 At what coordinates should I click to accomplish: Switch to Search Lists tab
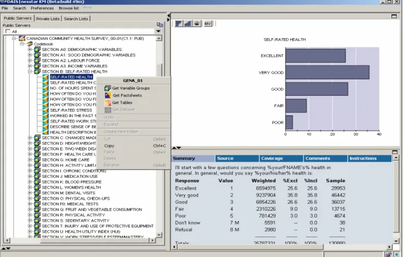tap(76, 19)
